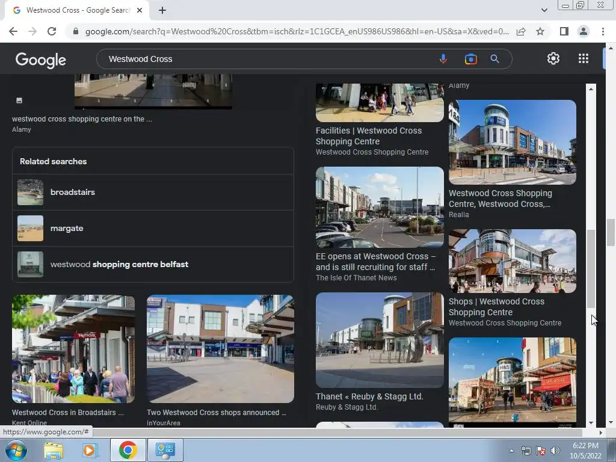Click the side panel scroll-down arrow
This screenshot has width=616, height=462.
click(x=591, y=423)
